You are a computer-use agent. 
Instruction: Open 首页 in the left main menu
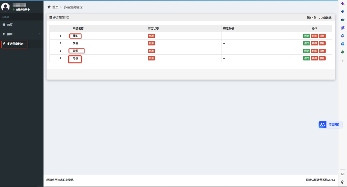(10, 25)
